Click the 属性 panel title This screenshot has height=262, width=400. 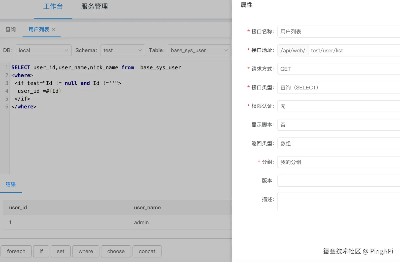pyautogui.click(x=247, y=5)
